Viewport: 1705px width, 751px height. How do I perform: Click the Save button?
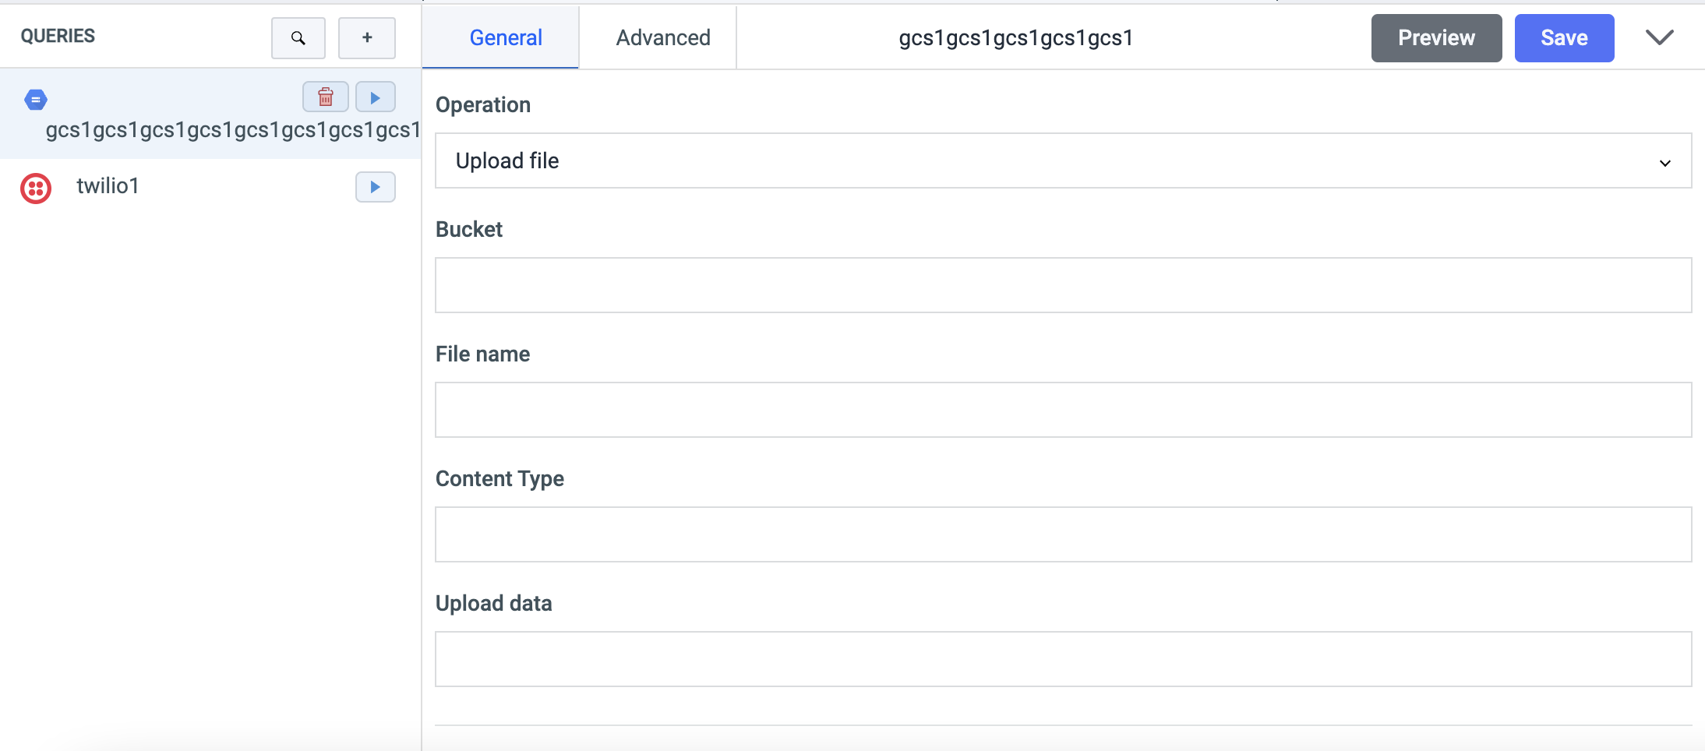pos(1563,37)
